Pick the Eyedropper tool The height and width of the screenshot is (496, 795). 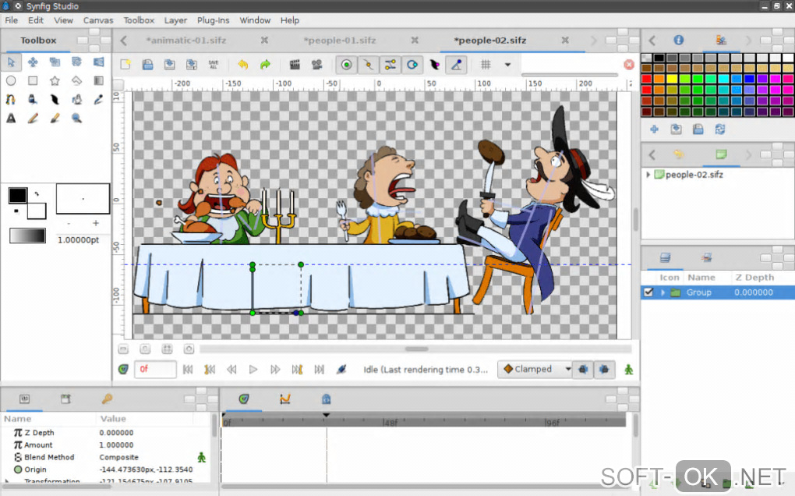click(98, 99)
